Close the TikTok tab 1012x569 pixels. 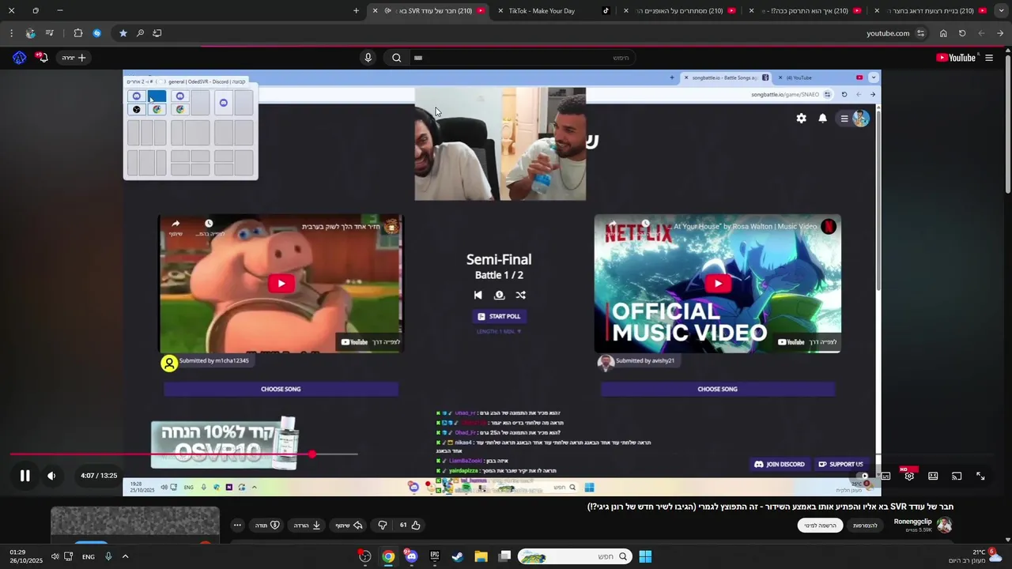click(x=500, y=11)
